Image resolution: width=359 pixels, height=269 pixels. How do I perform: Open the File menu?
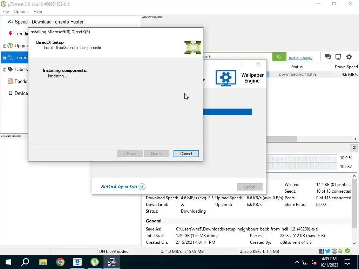coord(6,12)
